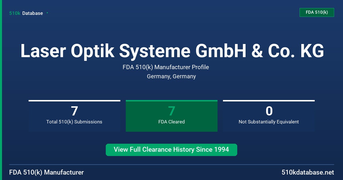Click the Germany, Germany location text
The image size is (343, 180).
[x=171, y=76]
